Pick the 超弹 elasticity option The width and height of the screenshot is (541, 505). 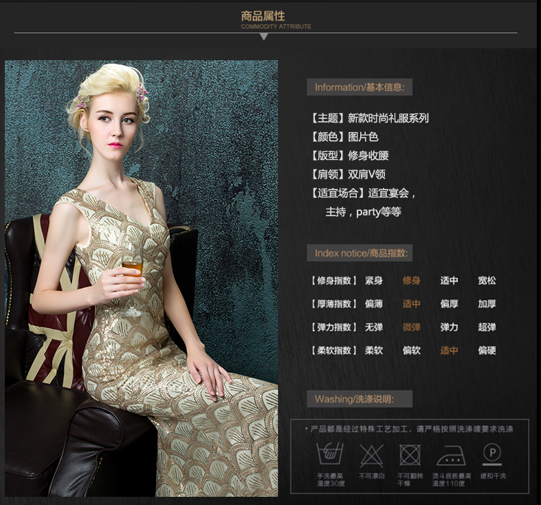(487, 327)
